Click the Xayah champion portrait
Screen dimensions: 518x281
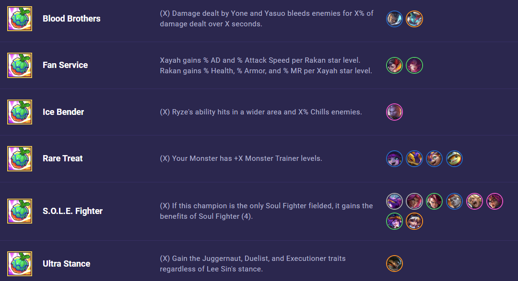(414, 65)
